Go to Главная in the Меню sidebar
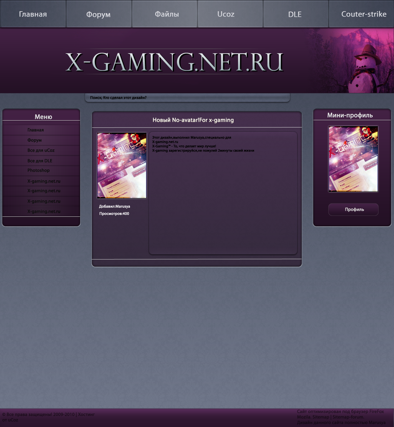Screen dimensions: 394x427 coord(41,130)
